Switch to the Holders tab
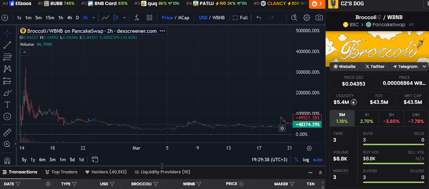Viewport: 429px width, 189px height. [106, 172]
